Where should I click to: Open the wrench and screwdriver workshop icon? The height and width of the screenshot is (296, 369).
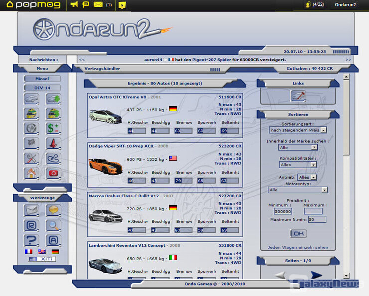pos(31,158)
